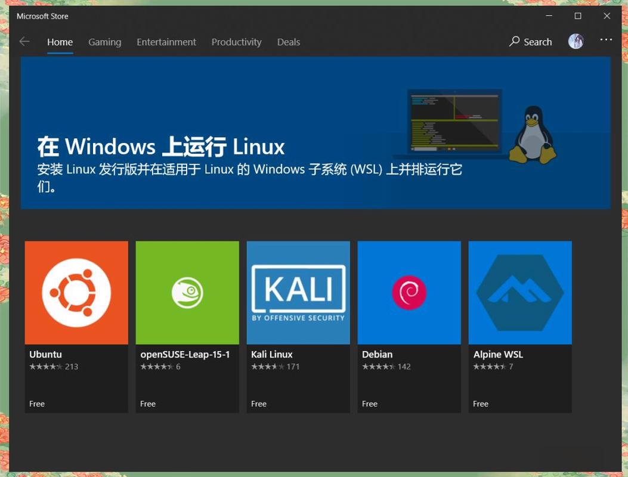The width and height of the screenshot is (628, 477).
Task: Switch to the Gaming tab
Action: click(x=104, y=42)
